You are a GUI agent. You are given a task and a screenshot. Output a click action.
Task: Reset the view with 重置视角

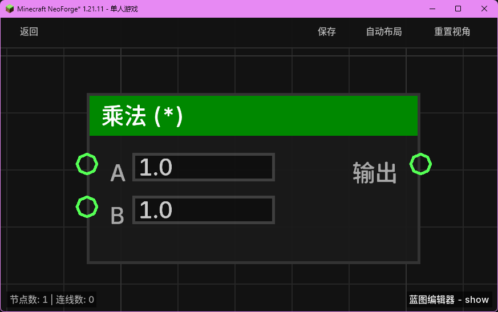tap(452, 31)
